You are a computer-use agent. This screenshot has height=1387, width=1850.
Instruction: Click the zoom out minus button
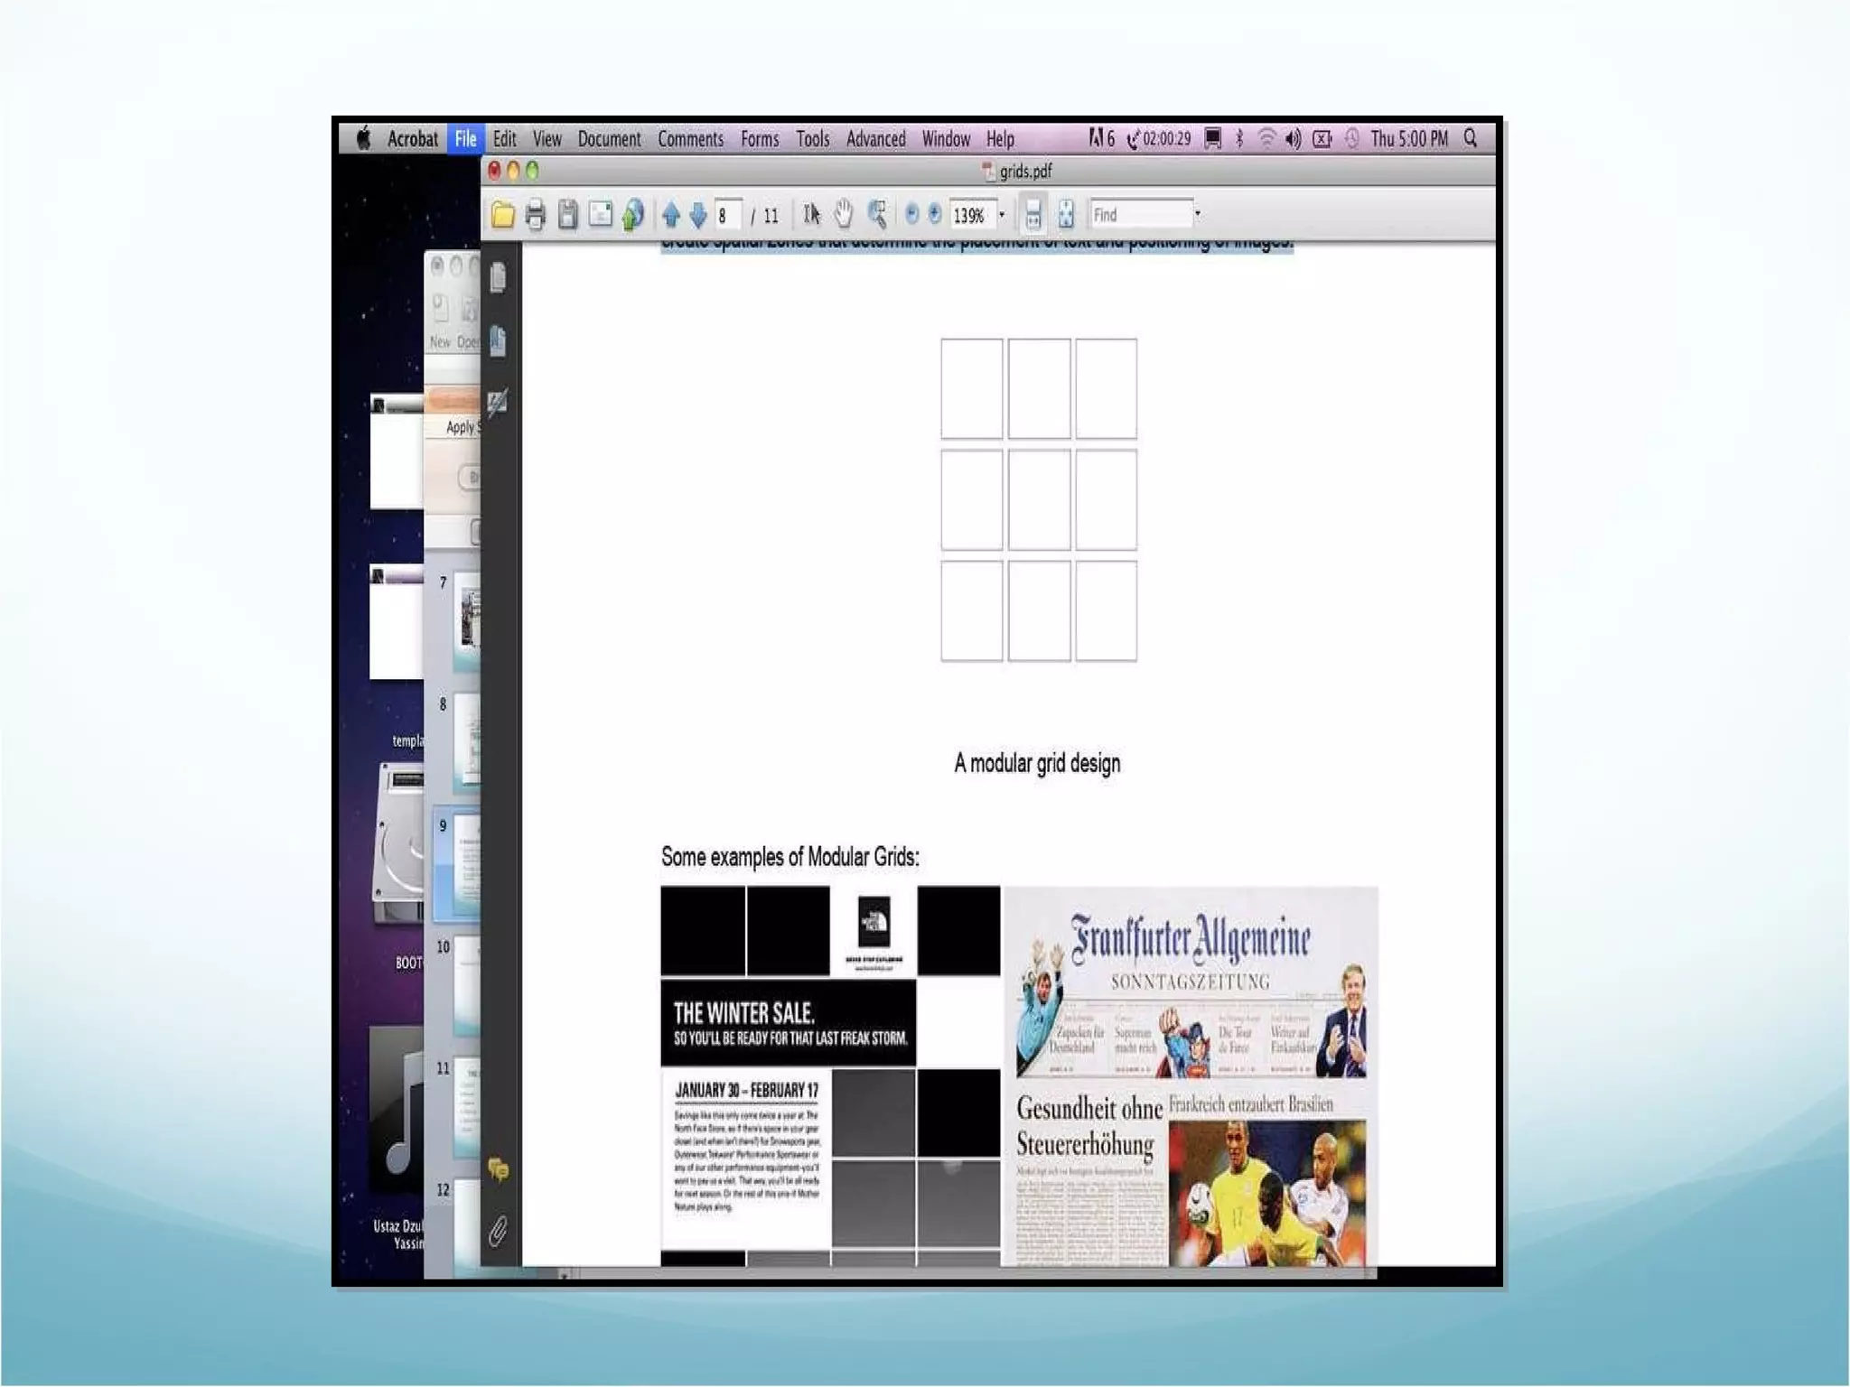click(x=911, y=214)
